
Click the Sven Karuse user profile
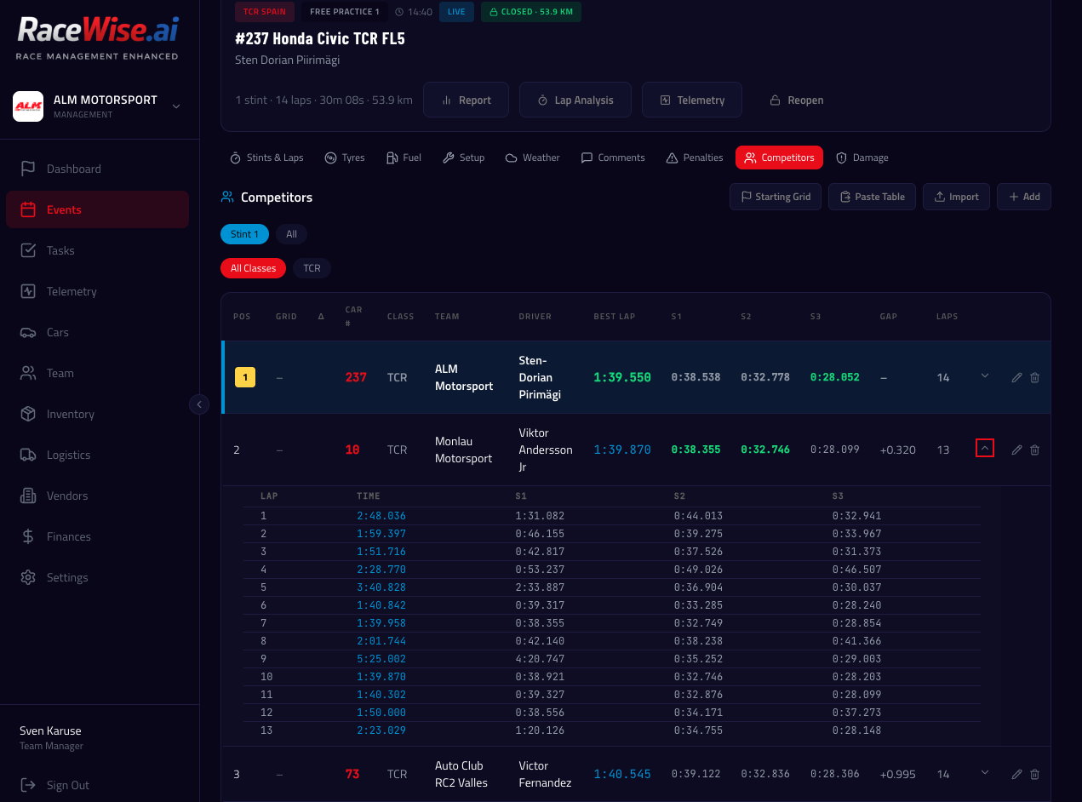[51, 737]
